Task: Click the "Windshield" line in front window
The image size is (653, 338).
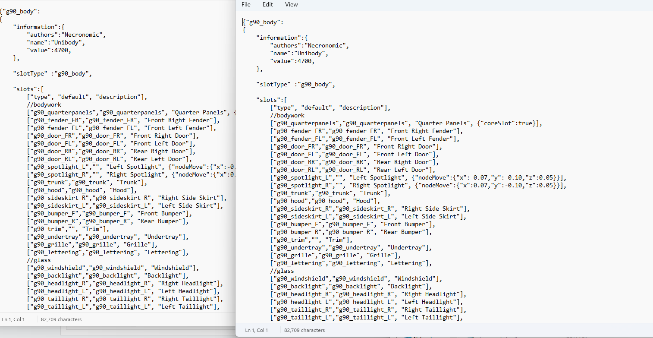Action: click(x=357, y=278)
